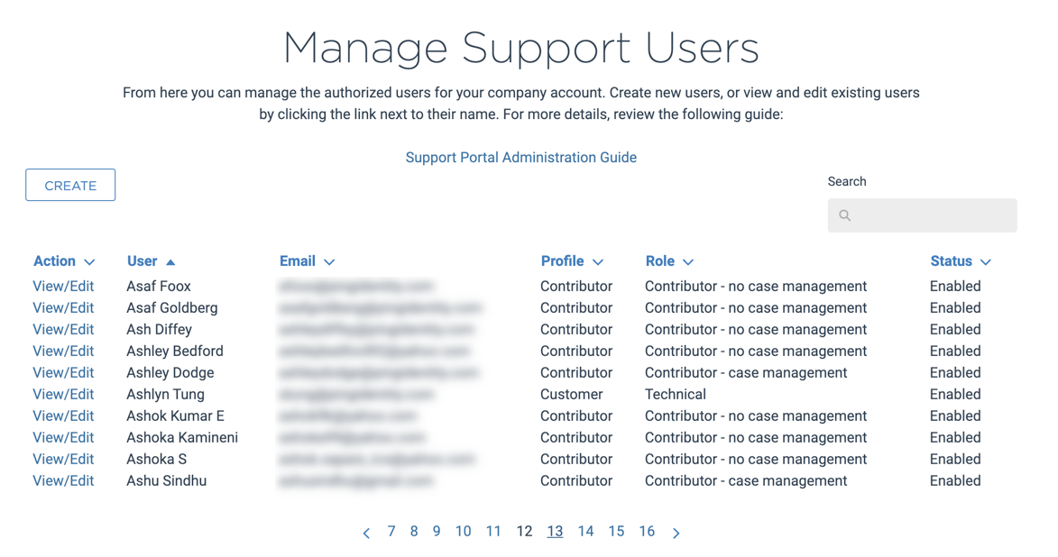Click inside the Search input box
The image size is (1058, 557).
(x=922, y=215)
